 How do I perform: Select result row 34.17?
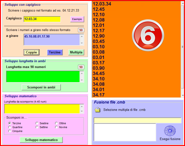click(99, 95)
